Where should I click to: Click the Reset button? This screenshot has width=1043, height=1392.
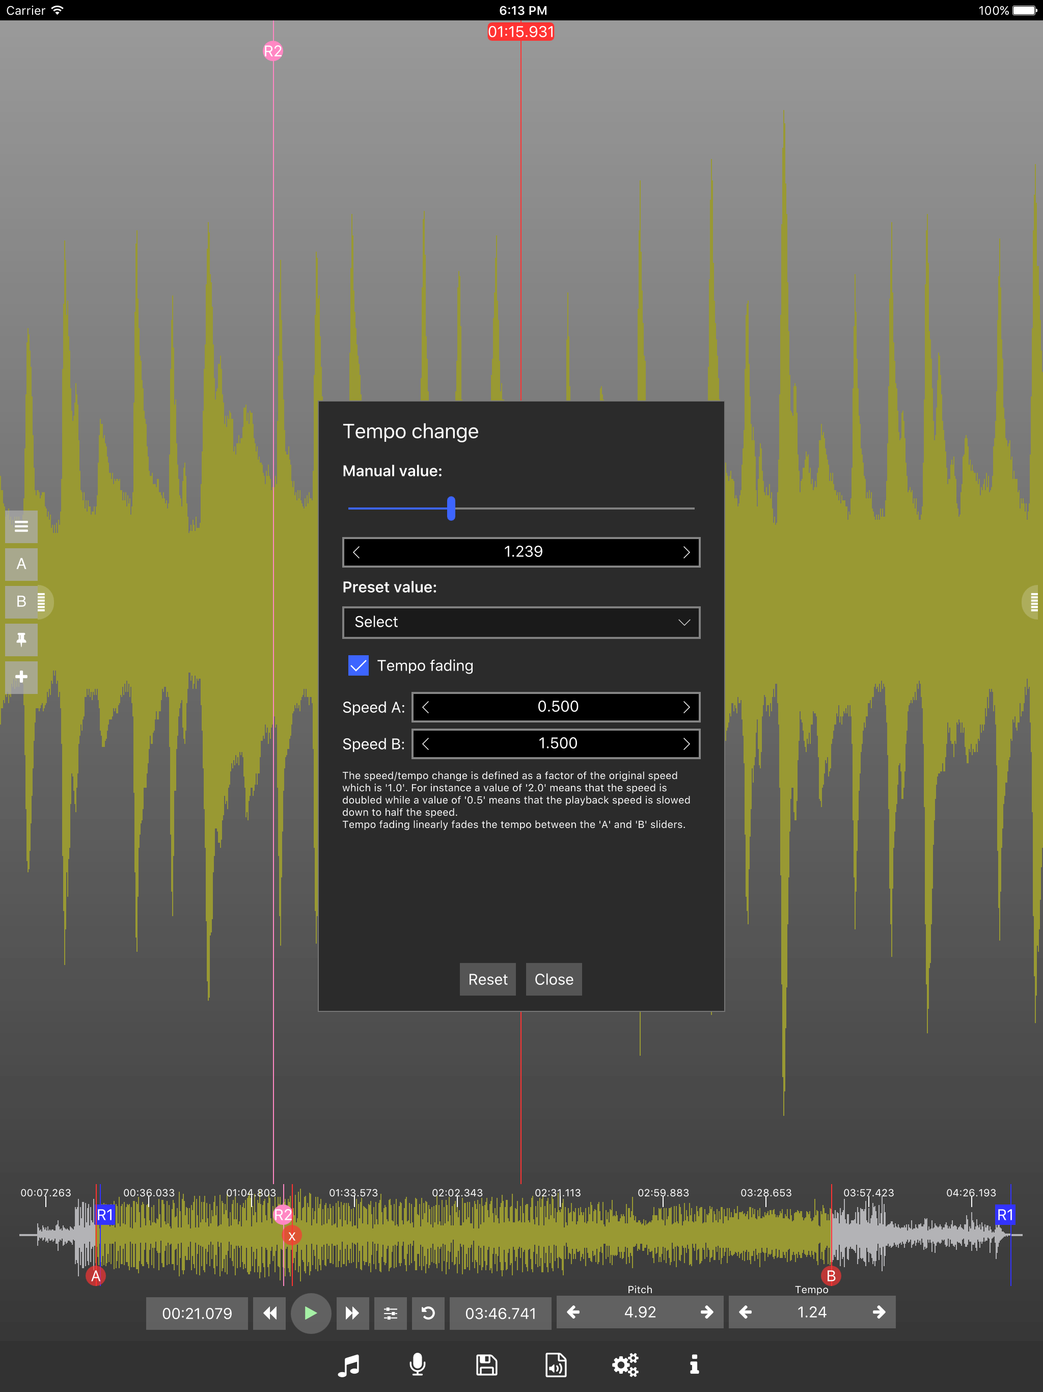(487, 979)
